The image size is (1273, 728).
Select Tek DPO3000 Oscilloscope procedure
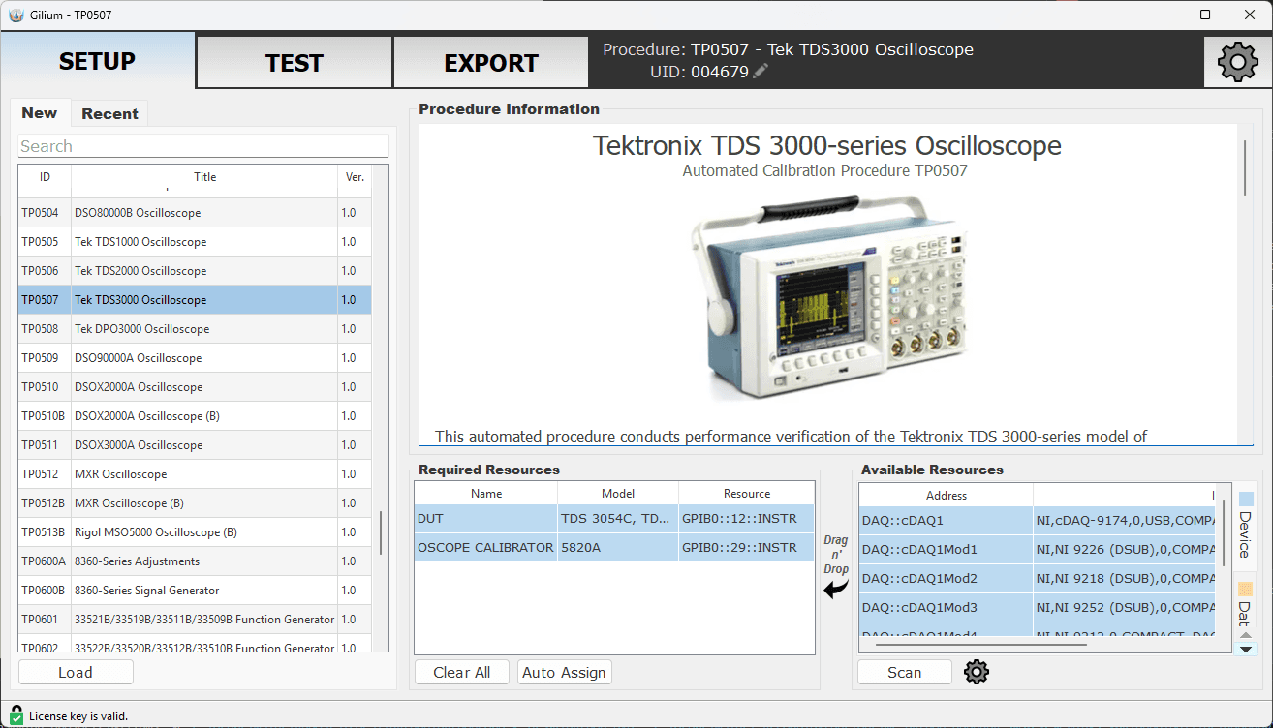(195, 329)
